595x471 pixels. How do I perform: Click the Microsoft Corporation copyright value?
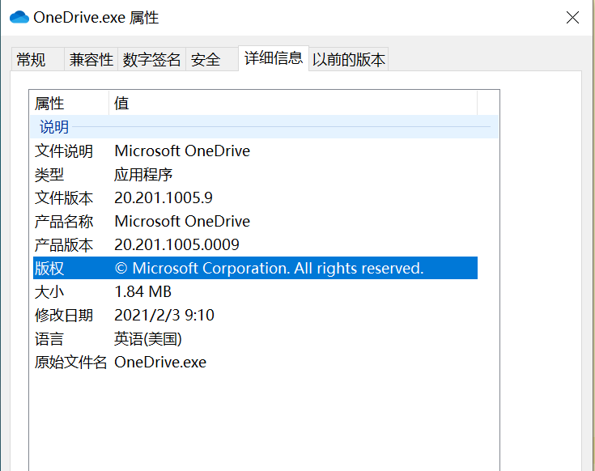(x=269, y=268)
